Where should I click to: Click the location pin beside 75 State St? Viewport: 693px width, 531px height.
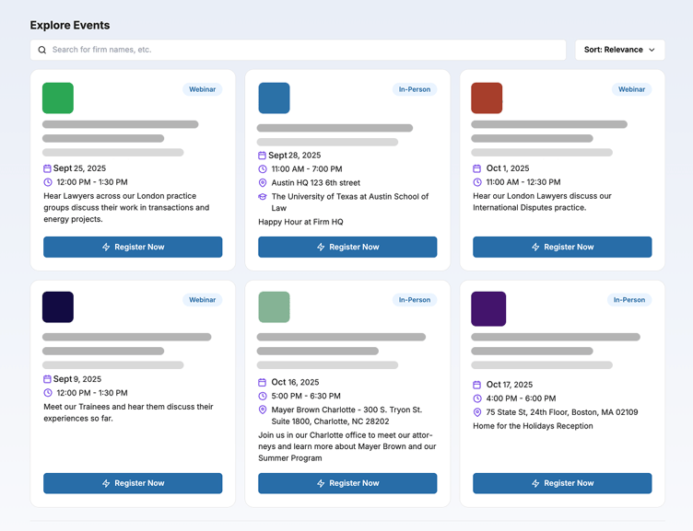(x=477, y=412)
